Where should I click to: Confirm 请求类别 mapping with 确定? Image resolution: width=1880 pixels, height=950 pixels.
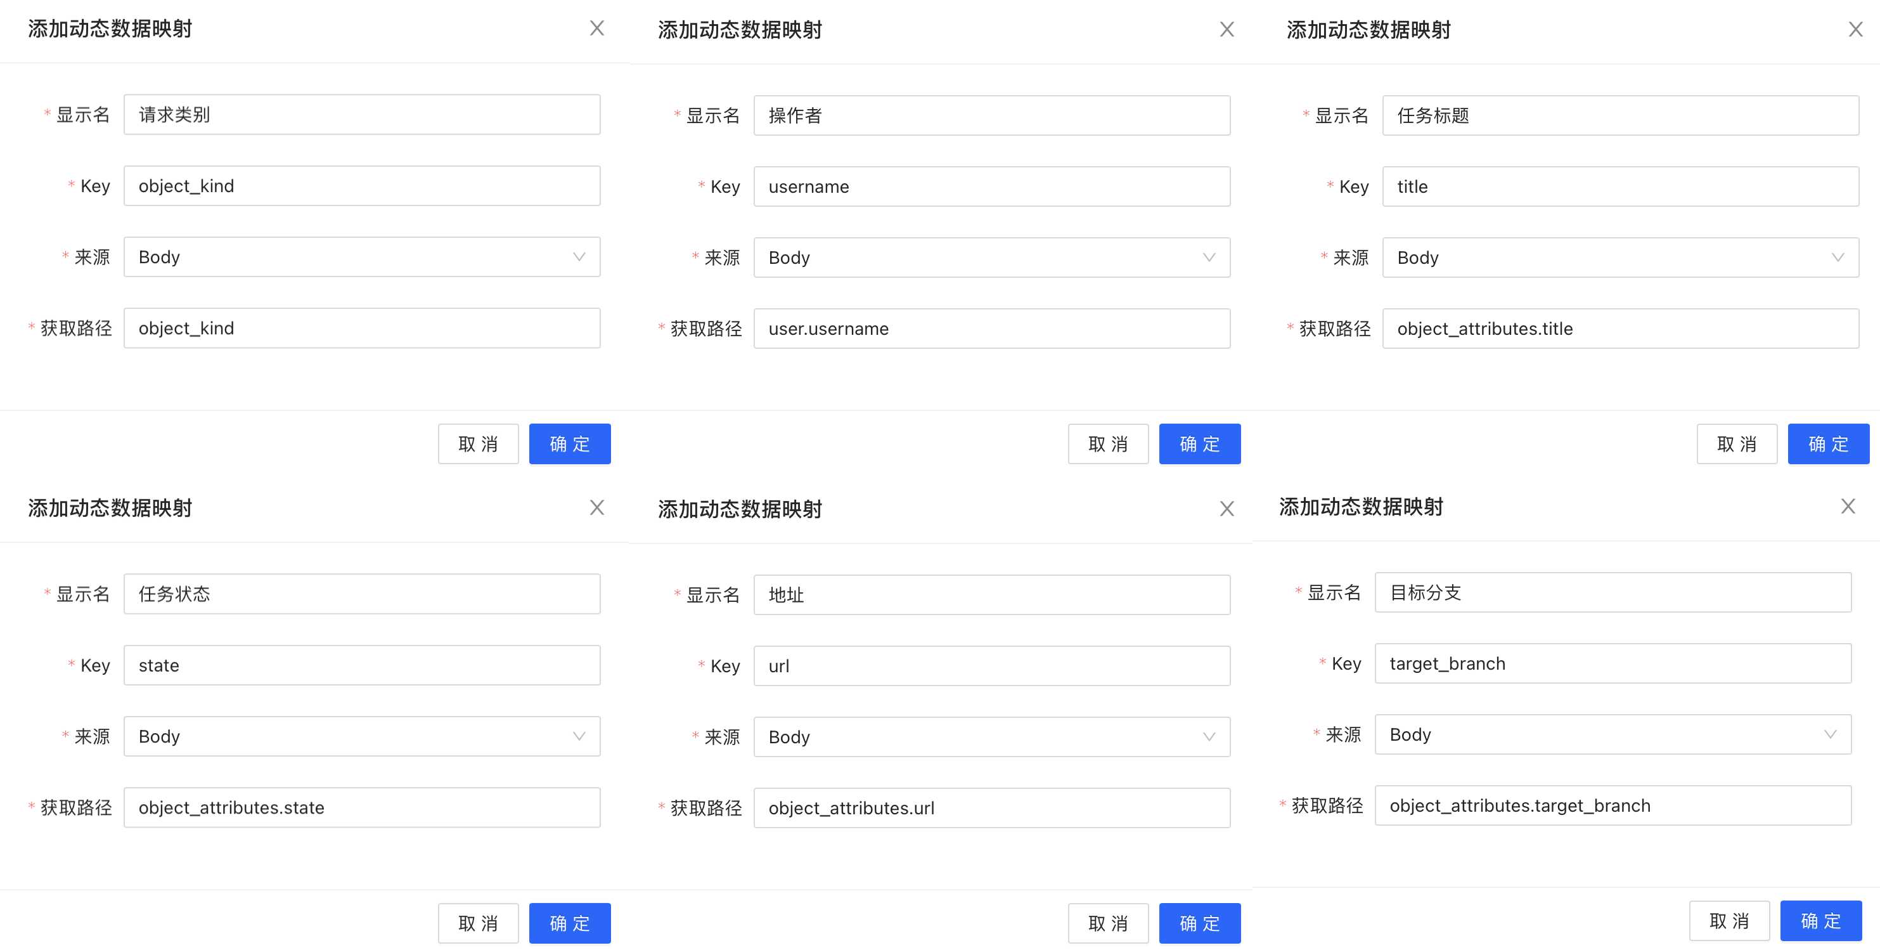click(570, 444)
